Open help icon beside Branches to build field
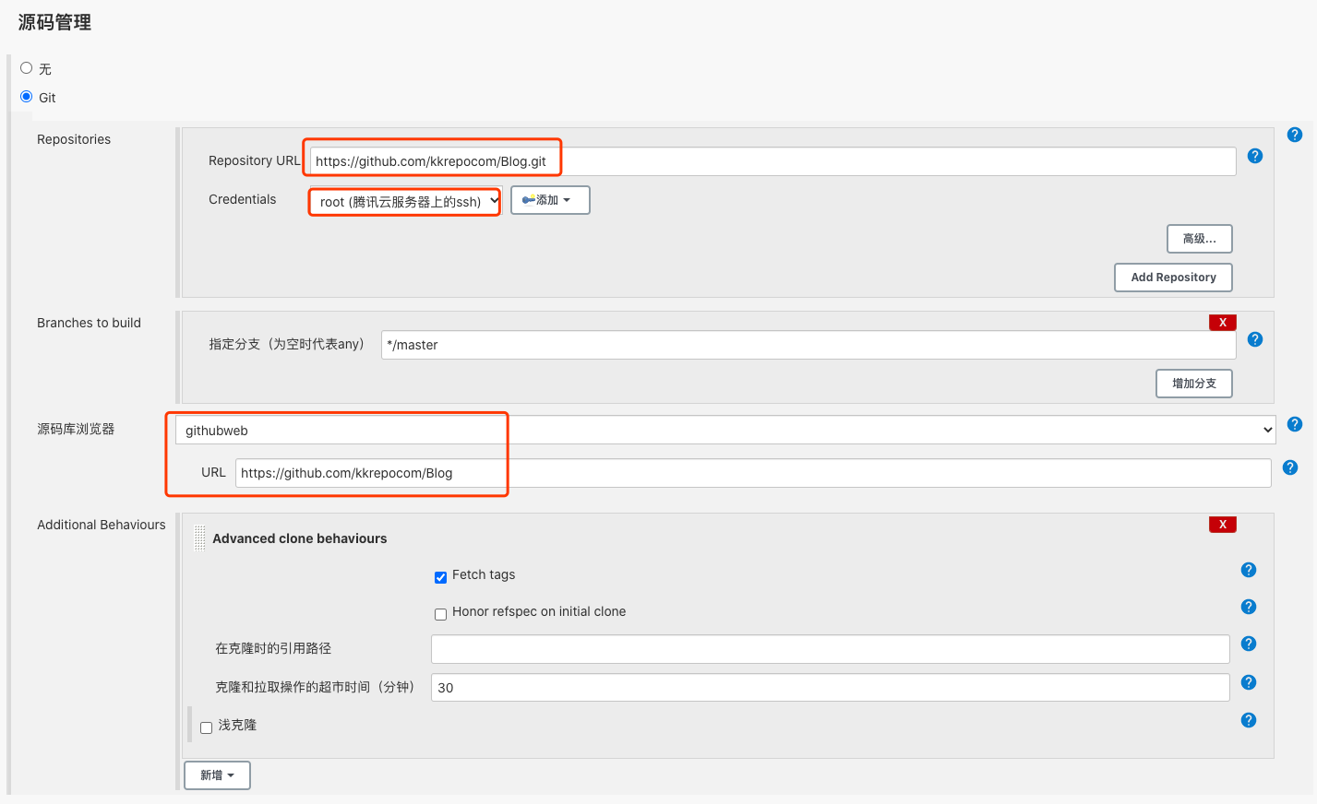 (1254, 339)
